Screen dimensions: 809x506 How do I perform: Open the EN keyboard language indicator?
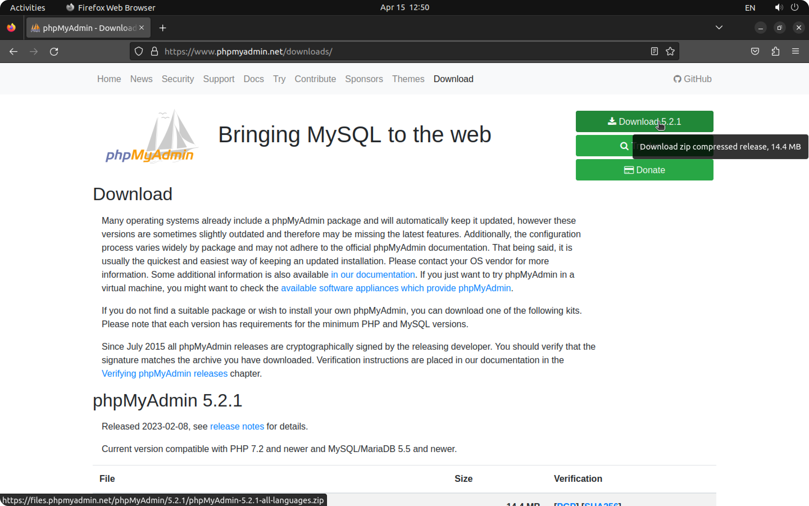coord(750,8)
